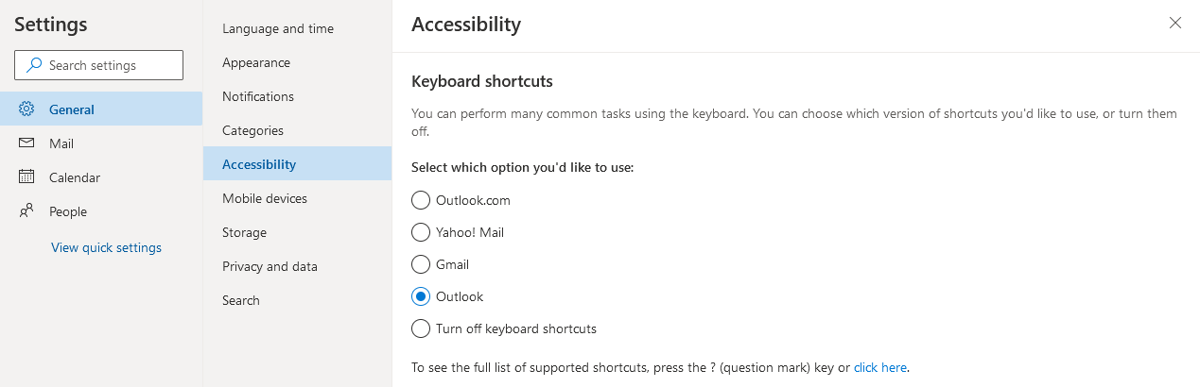Select the Outlook.com shortcuts option
Image resolution: width=1200 pixels, height=387 pixels.
421,200
